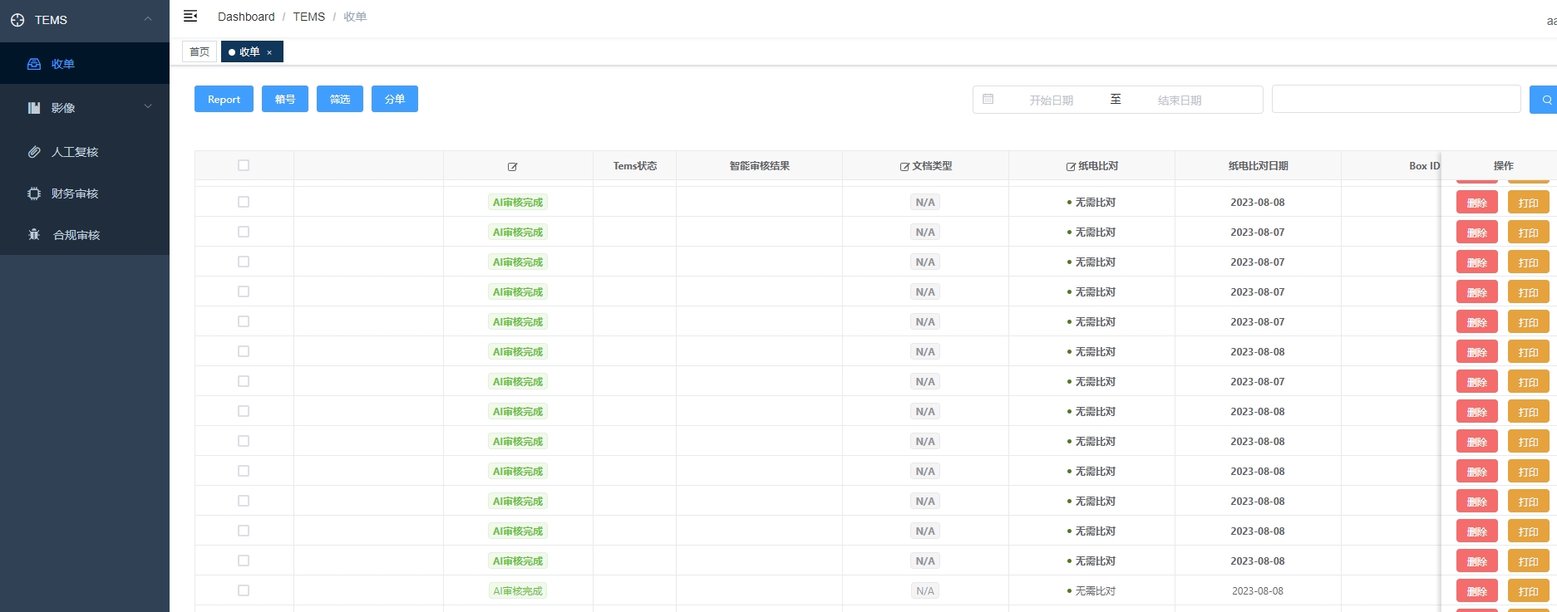
Task: Expand the 影像 submenu chevron
Action: point(148,106)
